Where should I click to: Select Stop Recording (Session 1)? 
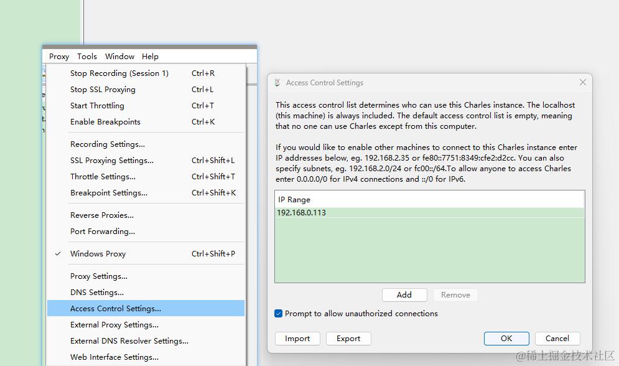(146, 73)
